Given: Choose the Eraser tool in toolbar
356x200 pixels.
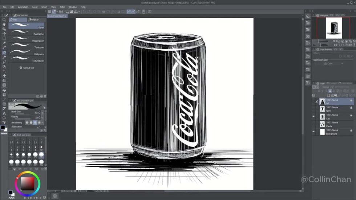Looking at the screenshot, I should point(4,76).
